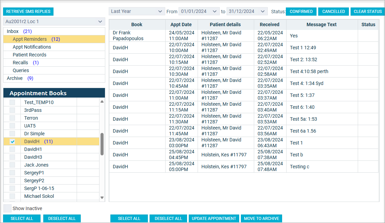Click the Update Appointment button

tap(214, 219)
